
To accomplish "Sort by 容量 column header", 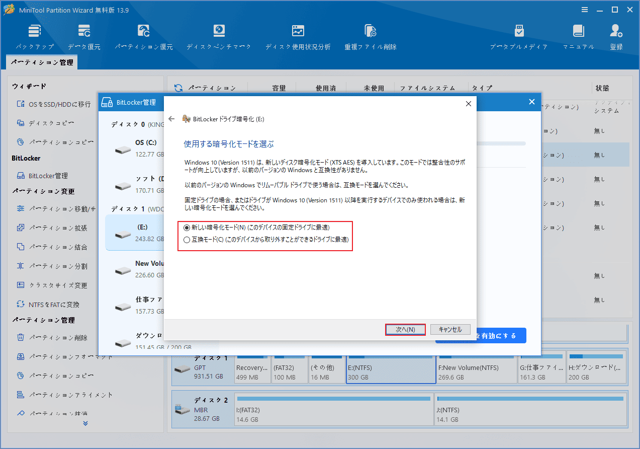I will click(279, 88).
